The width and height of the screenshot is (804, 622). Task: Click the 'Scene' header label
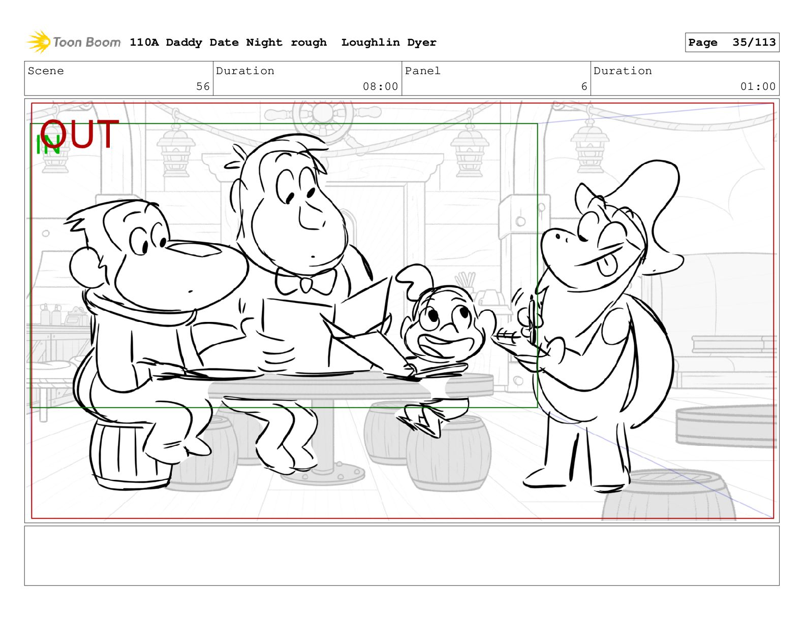tap(46, 71)
